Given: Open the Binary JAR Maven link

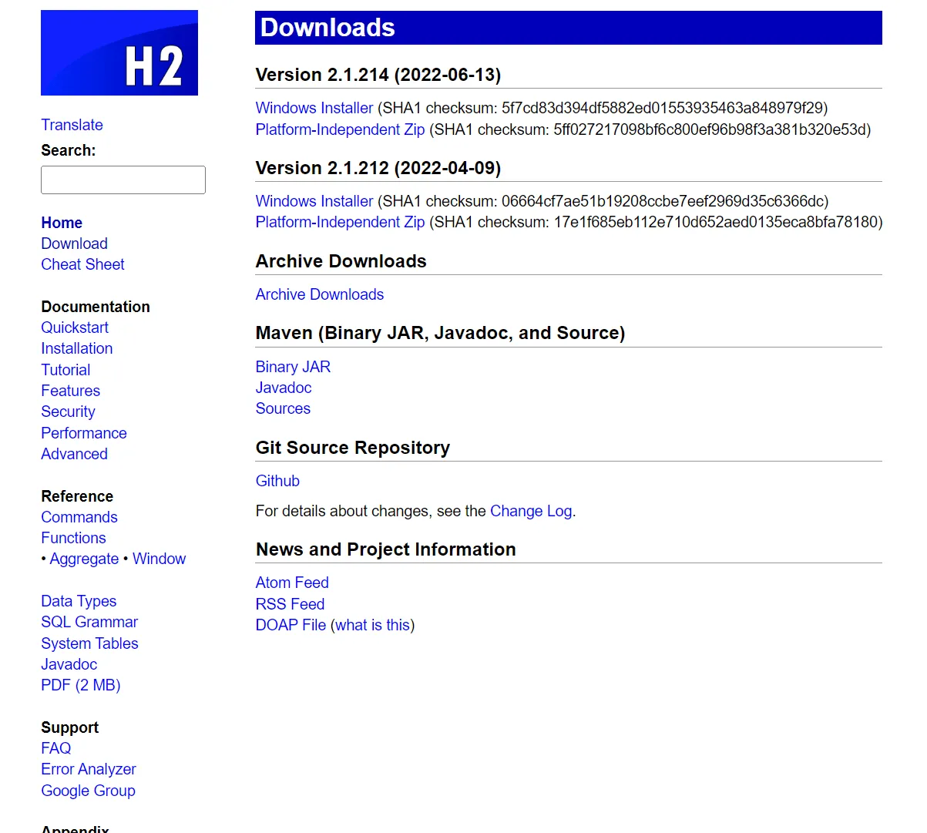Looking at the screenshot, I should [293, 367].
